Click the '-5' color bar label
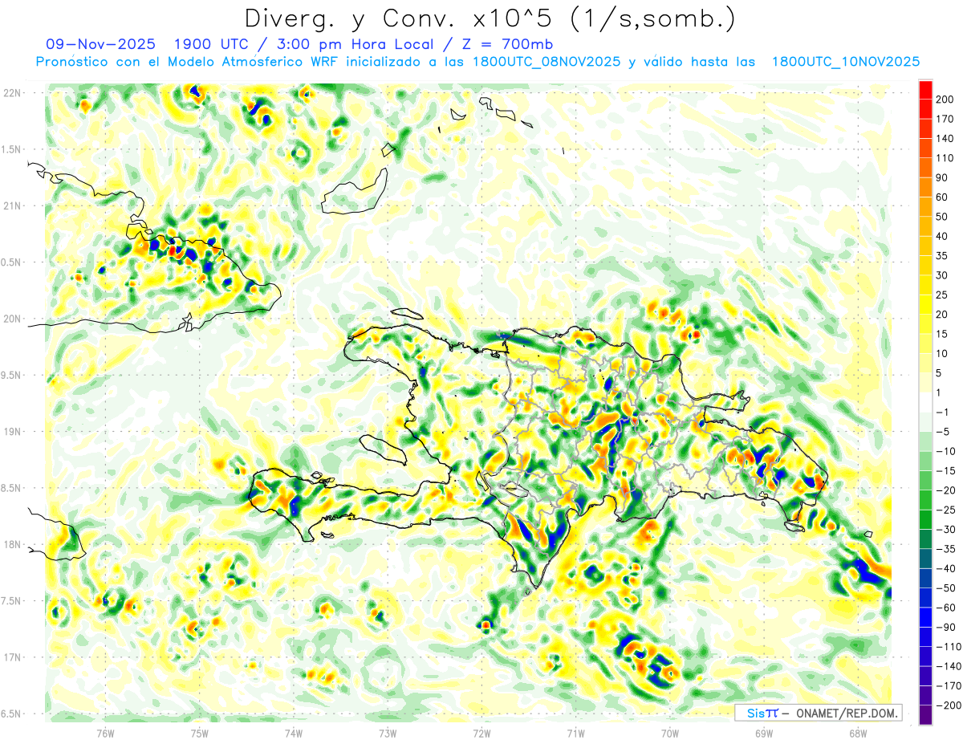 tap(942, 432)
